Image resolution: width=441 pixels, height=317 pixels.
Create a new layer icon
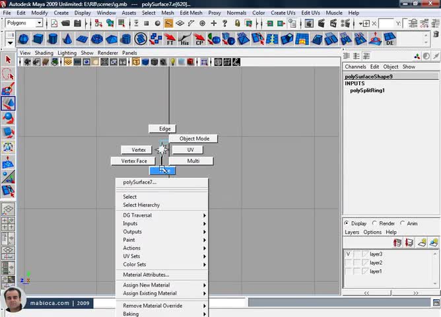click(422, 242)
